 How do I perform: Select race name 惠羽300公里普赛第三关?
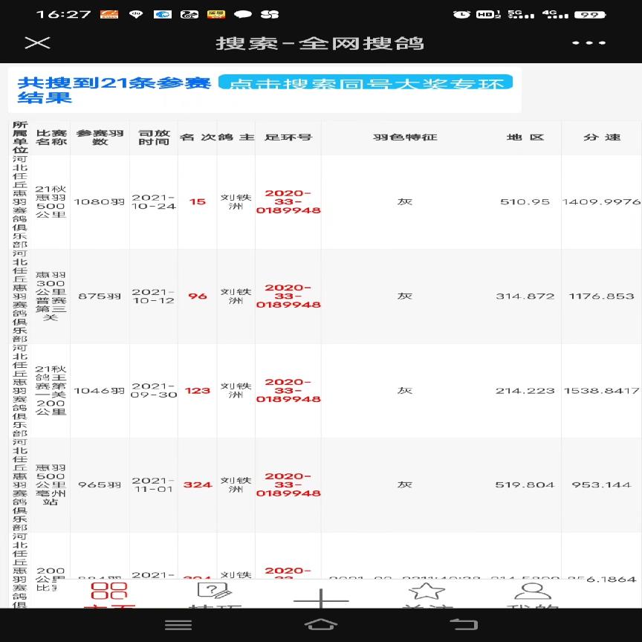coord(51,296)
